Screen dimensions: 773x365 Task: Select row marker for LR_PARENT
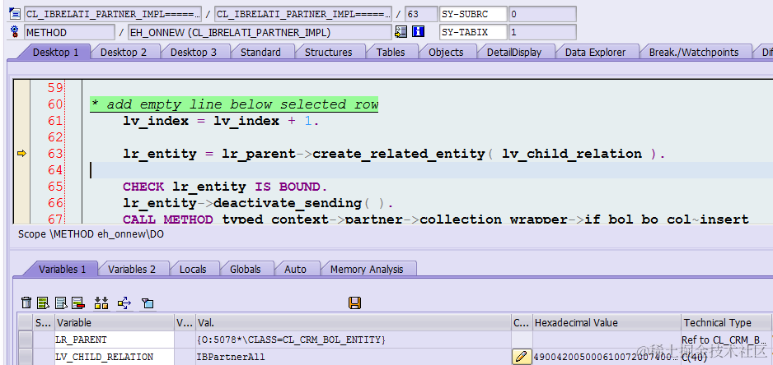click(x=26, y=340)
